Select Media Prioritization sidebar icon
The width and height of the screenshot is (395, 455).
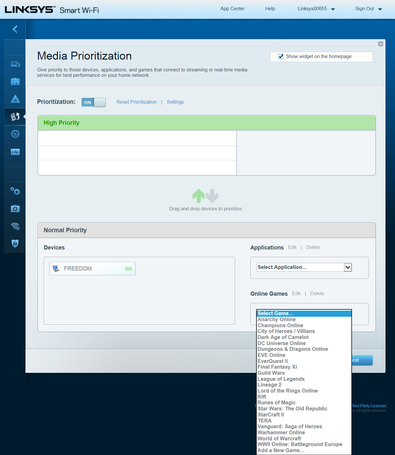click(15, 117)
